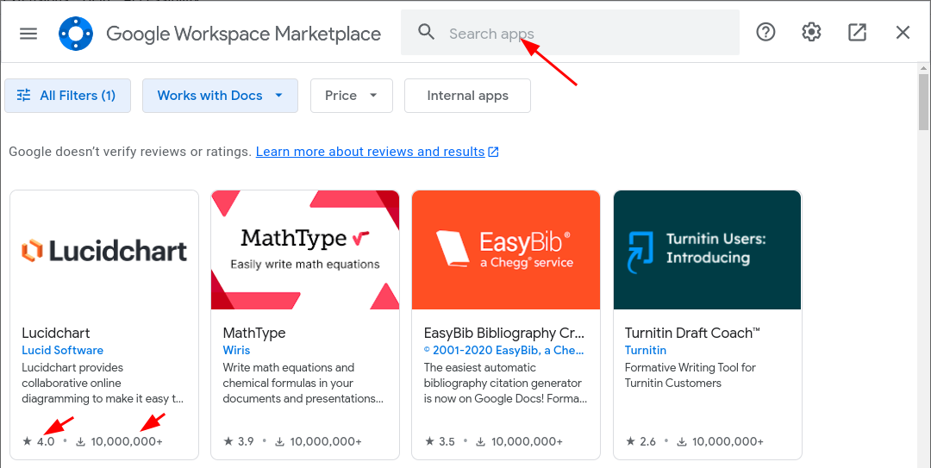Open Turnitin developer link
The width and height of the screenshot is (931, 468).
(646, 351)
